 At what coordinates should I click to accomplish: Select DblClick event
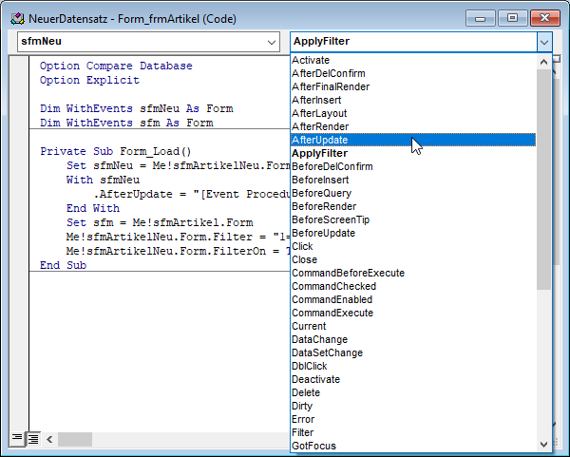tap(413, 366)
